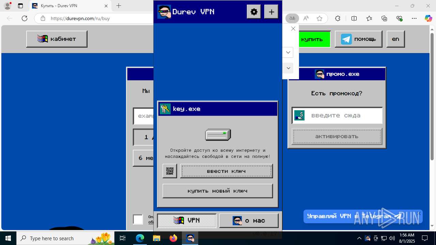Close the Edge translate popup
Screen dimensions: 436x245
293,29
